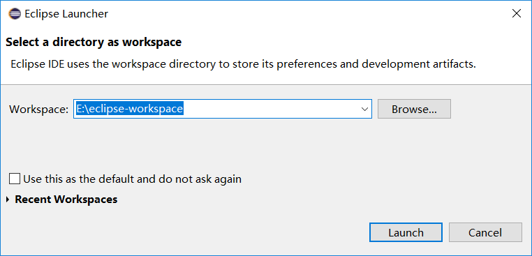Click the empty title bar region
Image resolution: width=532 pixels, height=256 pixels.
[x=305, y=13]
